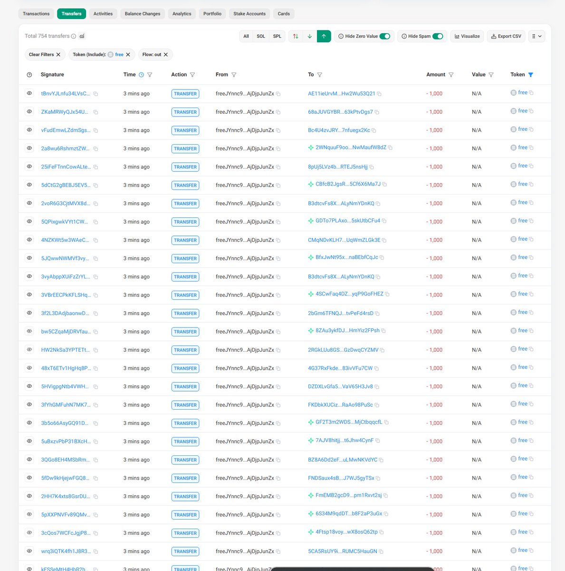The width and height of the screenshot is (565, 571).
Task: Select the Portfolio tab
Action: [x=212, y=14]
